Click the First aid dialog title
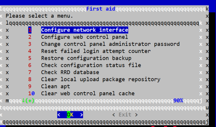Screen dimensions: 216x127 [101, 9]
